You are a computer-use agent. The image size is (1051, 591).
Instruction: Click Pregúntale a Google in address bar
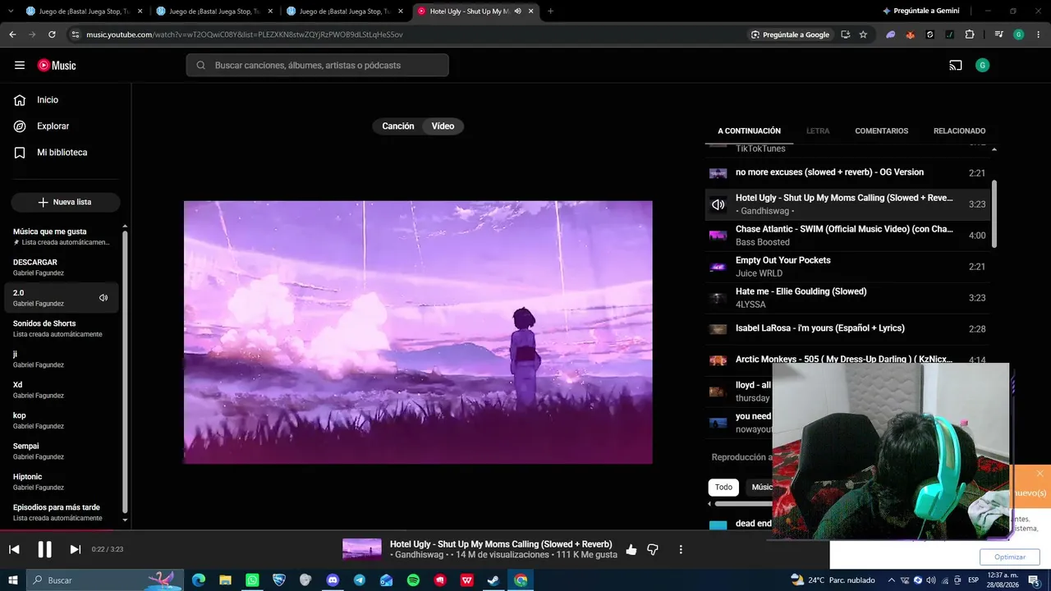(790, 34)
